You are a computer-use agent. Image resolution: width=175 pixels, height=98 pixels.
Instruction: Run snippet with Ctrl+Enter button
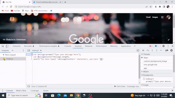tap(120, 86)
